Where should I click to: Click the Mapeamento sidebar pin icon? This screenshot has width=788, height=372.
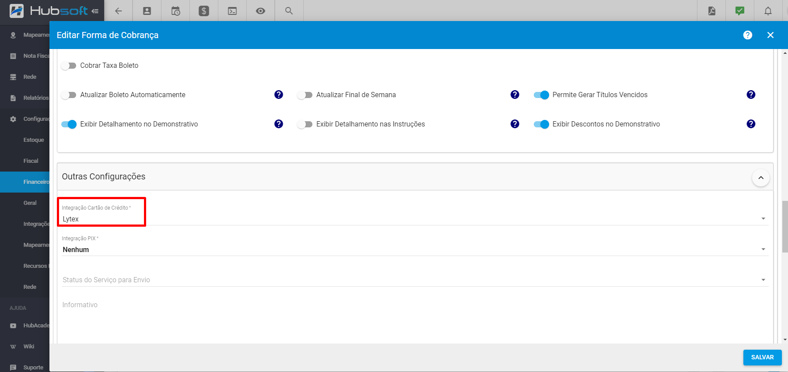tap(13, 35)
